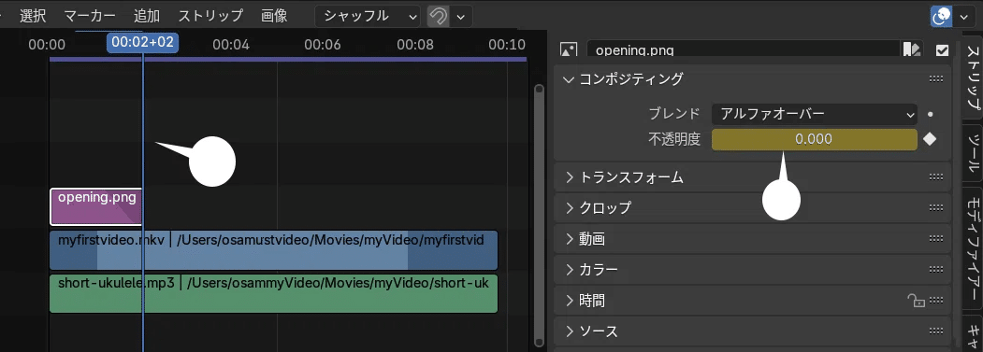Click the 00:06 timeline ruler mark
983x352 pixels.
pos(323,45)
